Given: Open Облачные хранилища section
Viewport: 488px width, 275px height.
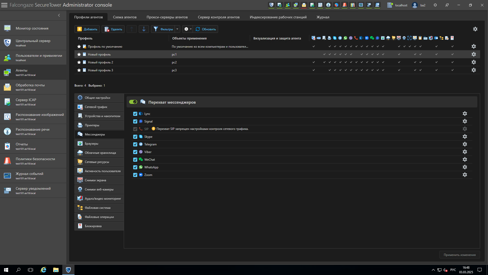Looking at the screenshot, I should pos(99,153).
